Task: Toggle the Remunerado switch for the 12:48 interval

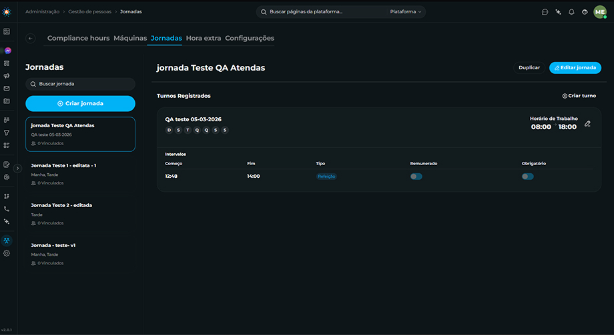Action: [x=416, y=176]
